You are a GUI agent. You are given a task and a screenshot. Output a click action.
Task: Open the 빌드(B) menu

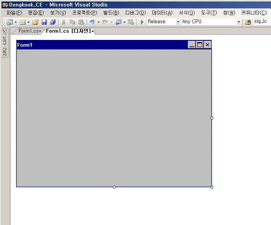111,13
